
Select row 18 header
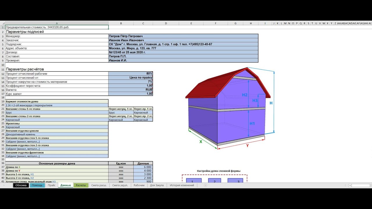coord(3,98)
